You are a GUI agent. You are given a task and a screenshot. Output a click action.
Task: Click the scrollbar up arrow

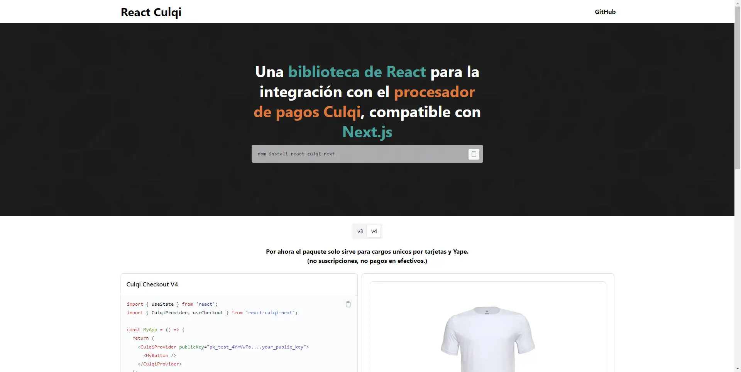point(738,3)
